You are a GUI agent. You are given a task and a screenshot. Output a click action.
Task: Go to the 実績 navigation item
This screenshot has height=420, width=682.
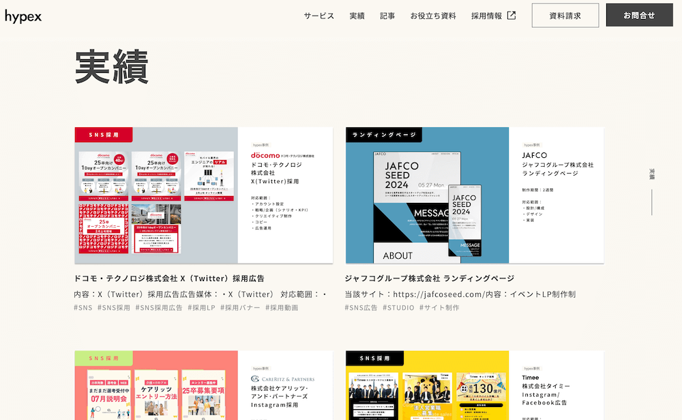(357, 16)
